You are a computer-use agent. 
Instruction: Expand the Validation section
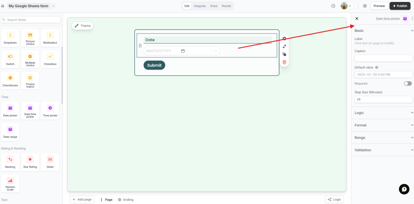(x=382, y=150)
